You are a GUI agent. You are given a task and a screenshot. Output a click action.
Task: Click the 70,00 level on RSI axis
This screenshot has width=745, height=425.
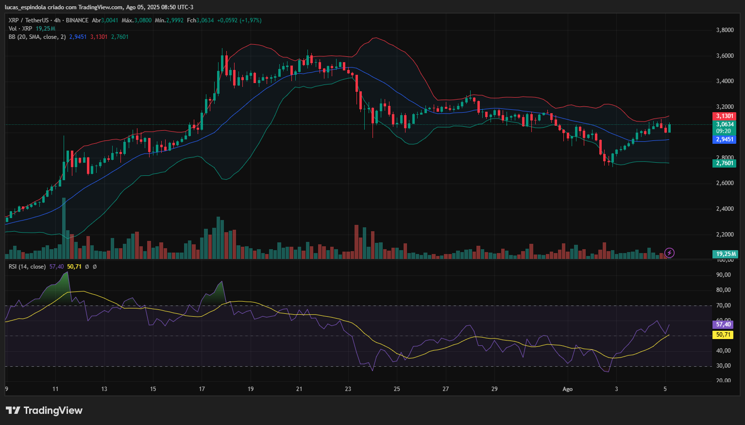coord(723,306)
